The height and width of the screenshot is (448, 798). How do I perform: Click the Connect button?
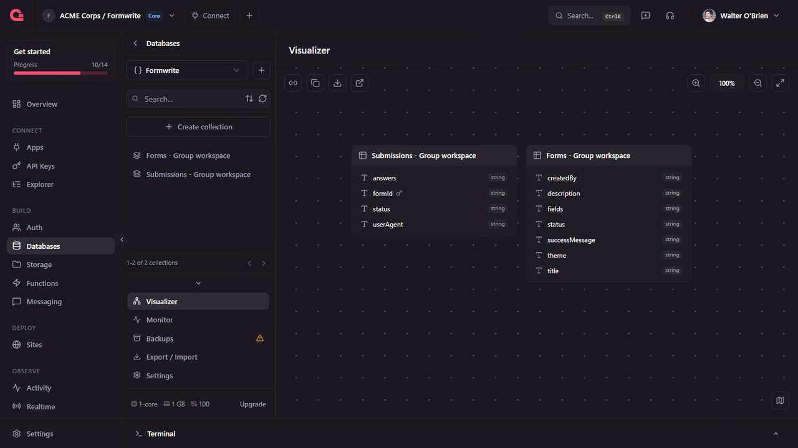[x=209, y=16]
